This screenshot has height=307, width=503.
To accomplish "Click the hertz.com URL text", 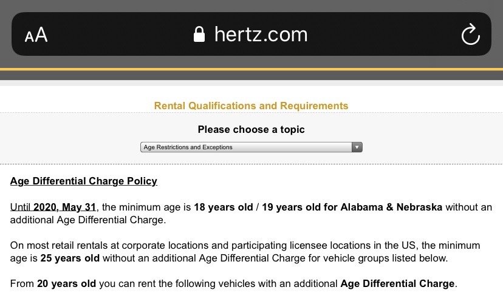I will coord(261,34).
